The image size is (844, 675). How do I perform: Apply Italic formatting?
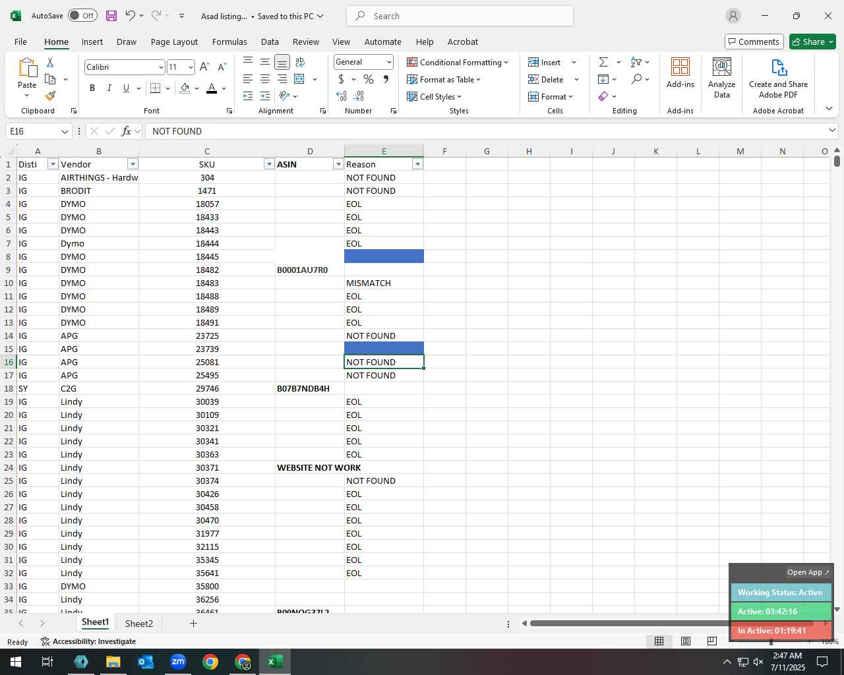point(109,88)
